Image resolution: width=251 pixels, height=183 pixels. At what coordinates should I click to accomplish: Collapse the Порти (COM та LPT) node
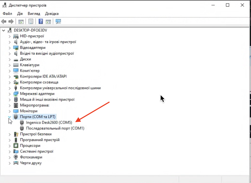tap(10, 117)
